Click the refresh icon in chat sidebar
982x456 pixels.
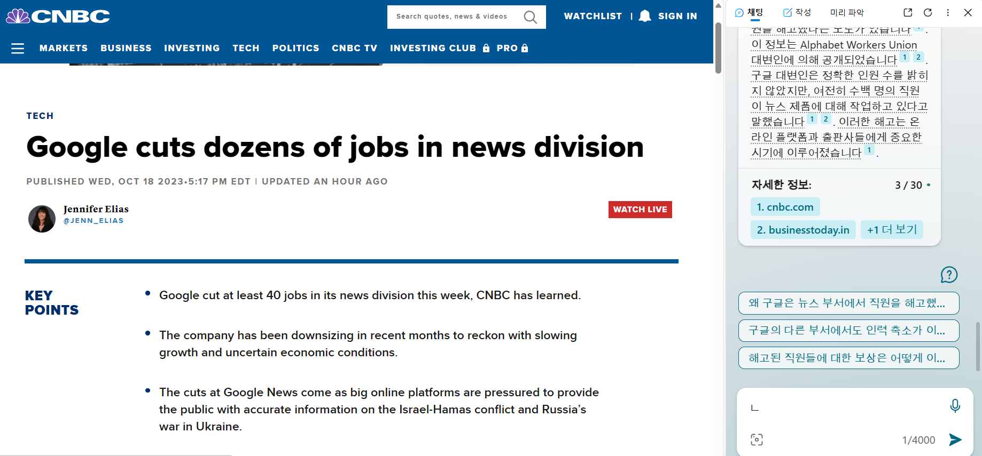(928, 12)
